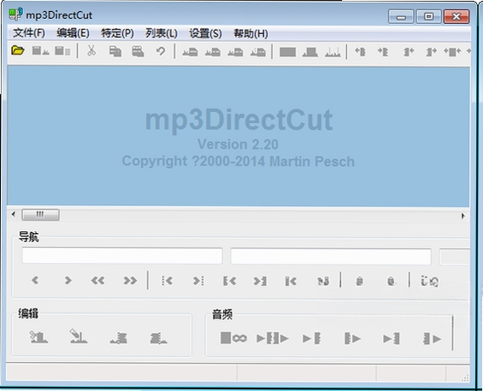Image resolution: width=483 pixels, height=391 pixels.
Task: Click the pencil edit icon in 编辑 group
Action: pyautogui.click(x=79, y=336)
